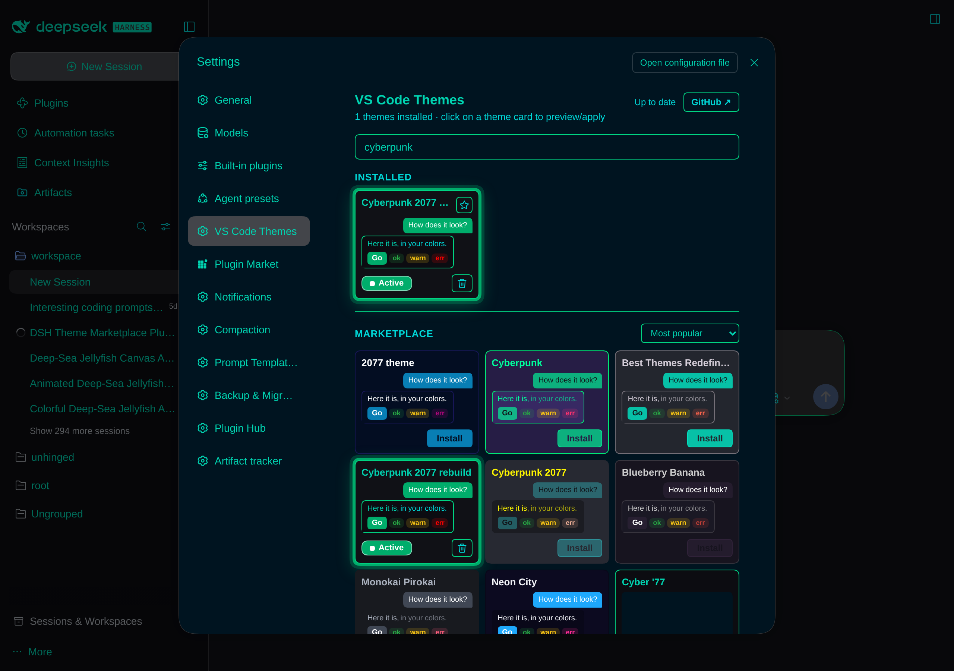Expand the unhinged workspace folder
The image size is (954, 671).
pos(45,457)
